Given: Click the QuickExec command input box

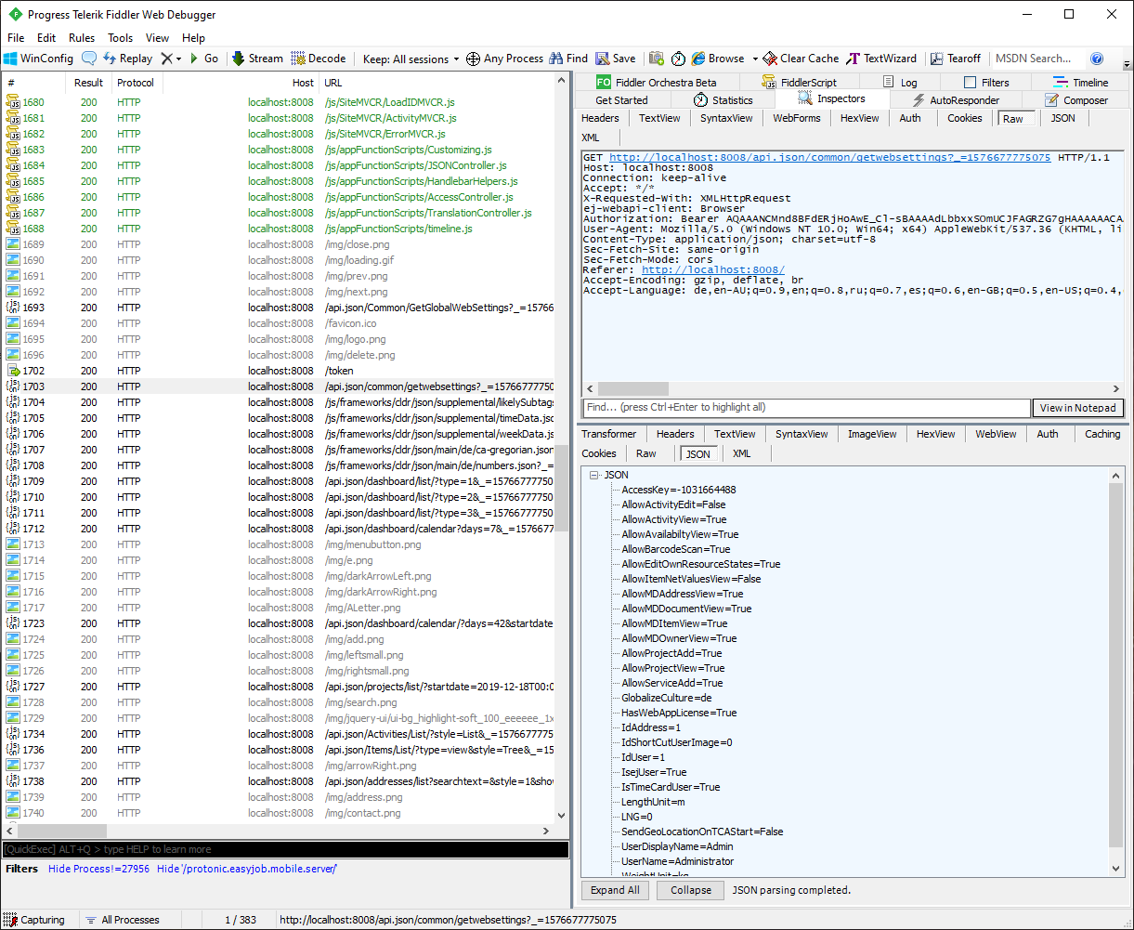Looking at the screenshot, I should 285,849.
